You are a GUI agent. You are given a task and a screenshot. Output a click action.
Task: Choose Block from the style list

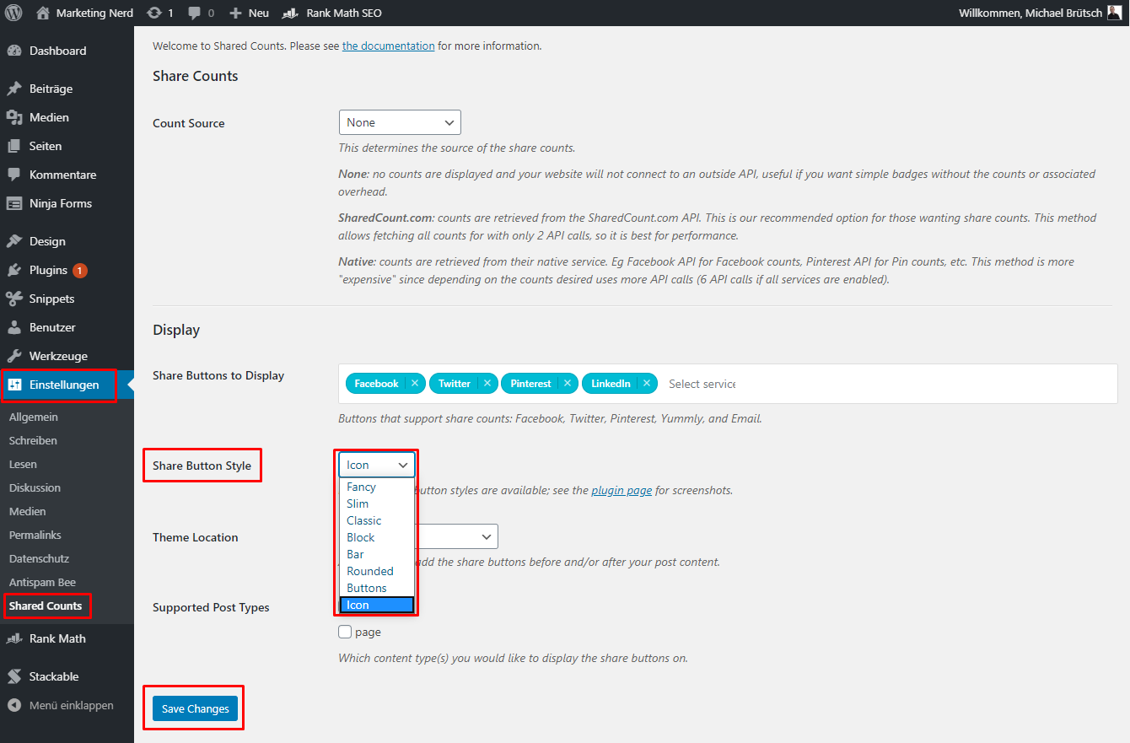click(x=377, y=537)
